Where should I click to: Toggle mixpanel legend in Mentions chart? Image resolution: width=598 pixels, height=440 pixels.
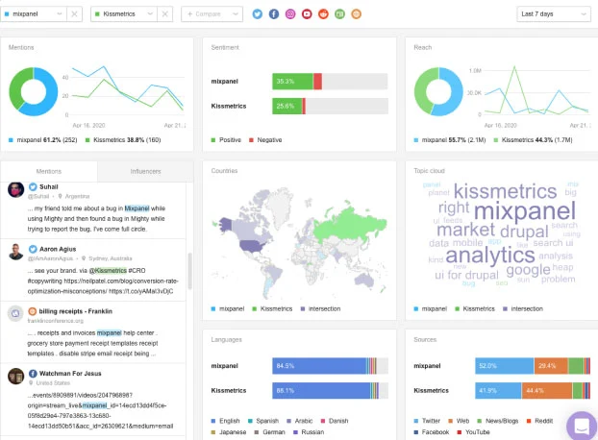point(42,140)
